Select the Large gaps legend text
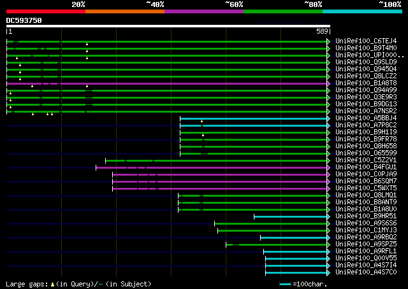The width and height of the screenshot is (408, 289). [27, 284]
